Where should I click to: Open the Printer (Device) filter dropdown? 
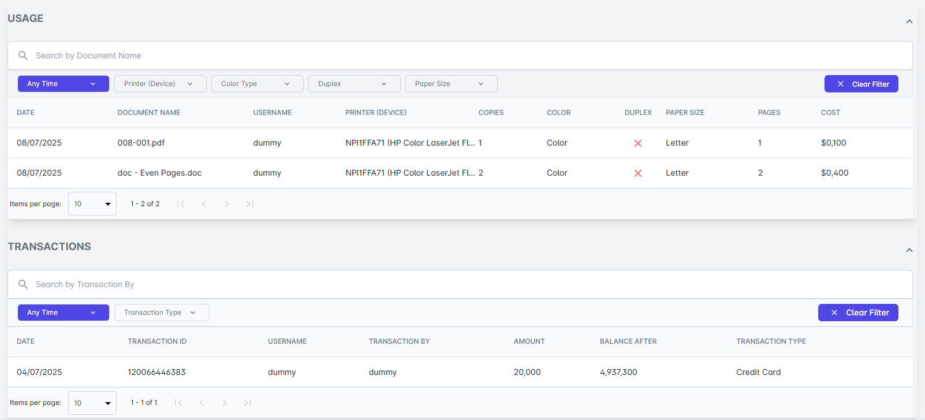coord(160,84)
